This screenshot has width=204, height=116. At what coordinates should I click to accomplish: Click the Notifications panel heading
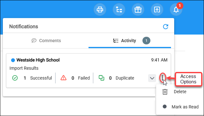coord(24,27)
